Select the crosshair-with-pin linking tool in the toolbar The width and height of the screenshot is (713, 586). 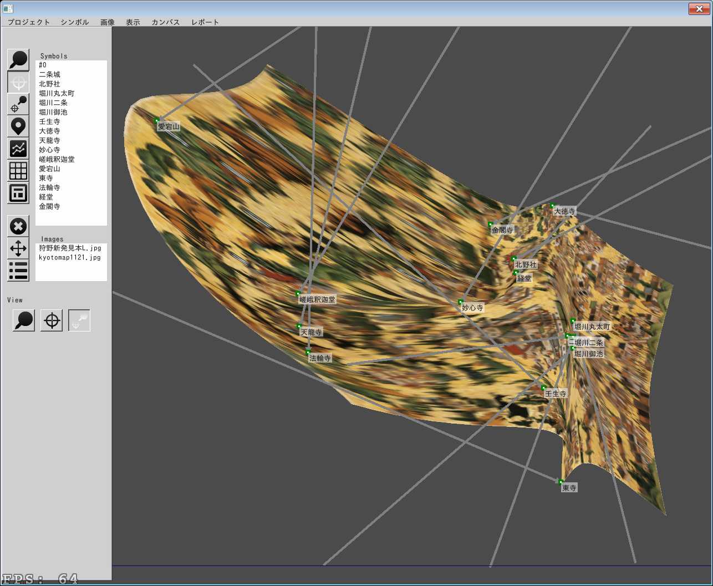point(18,104)
